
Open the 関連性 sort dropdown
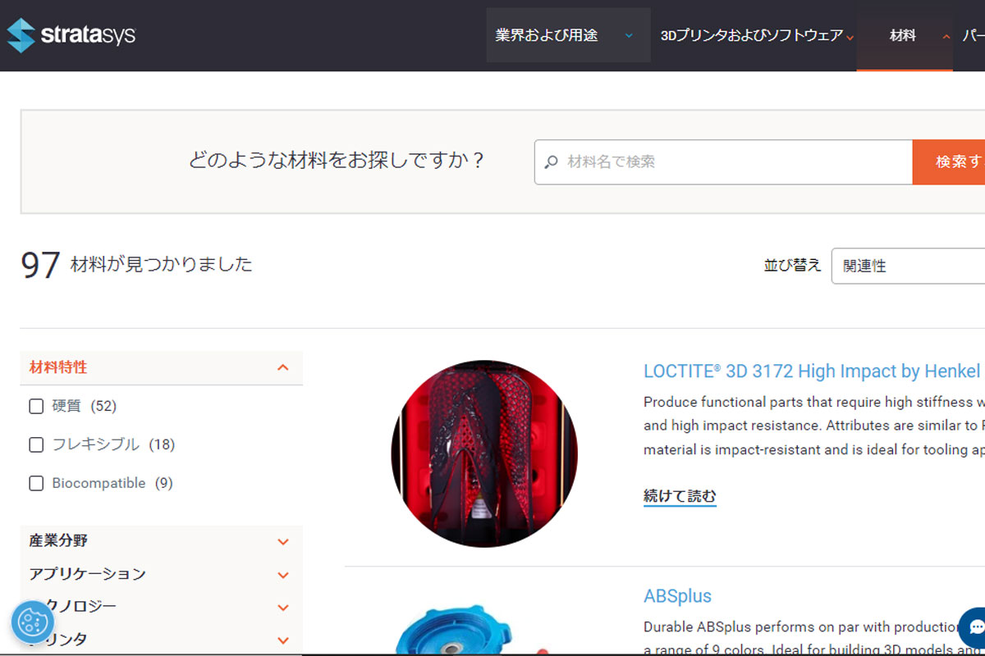(908, 266)
